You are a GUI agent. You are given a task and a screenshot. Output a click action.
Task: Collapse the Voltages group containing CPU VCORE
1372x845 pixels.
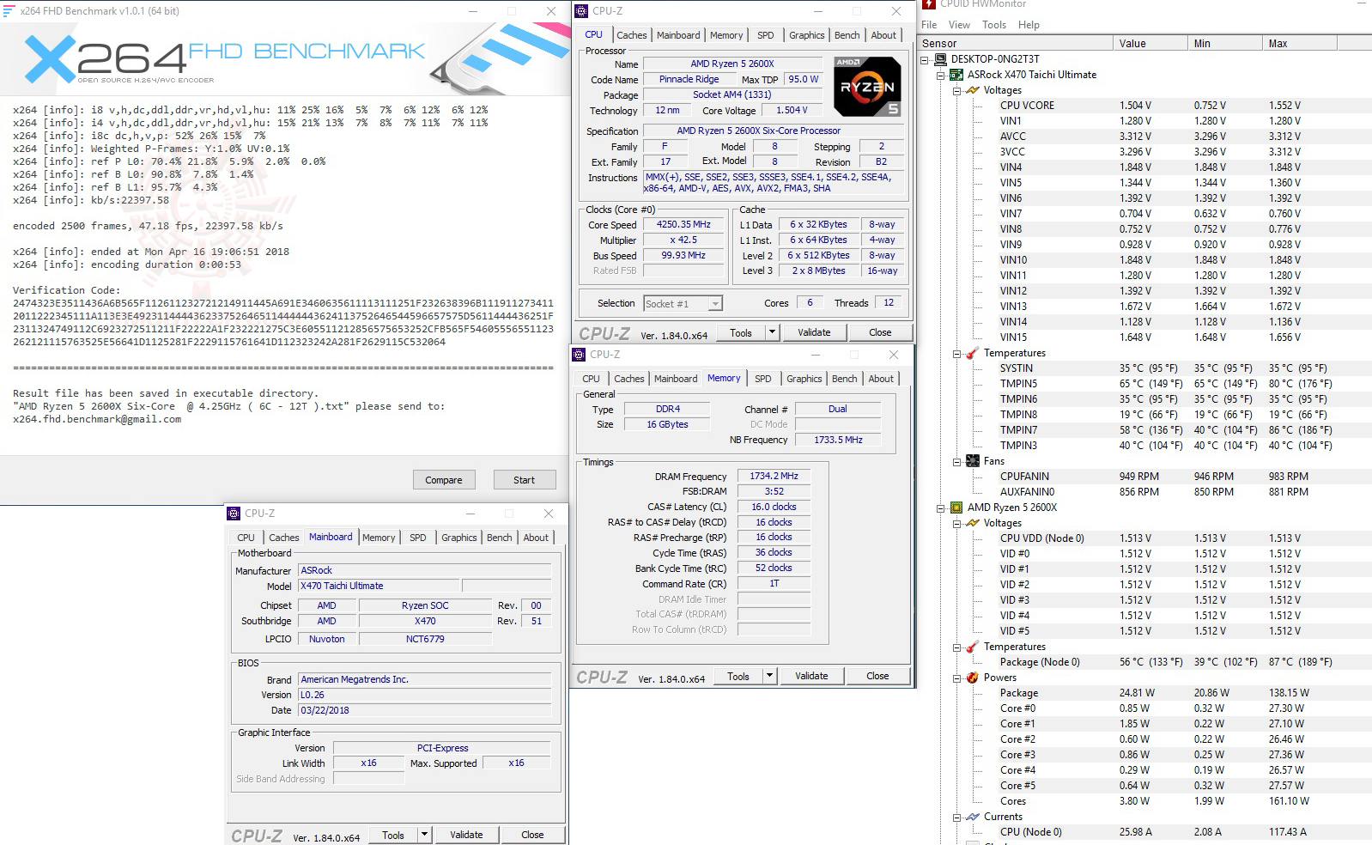coord(957,90)
